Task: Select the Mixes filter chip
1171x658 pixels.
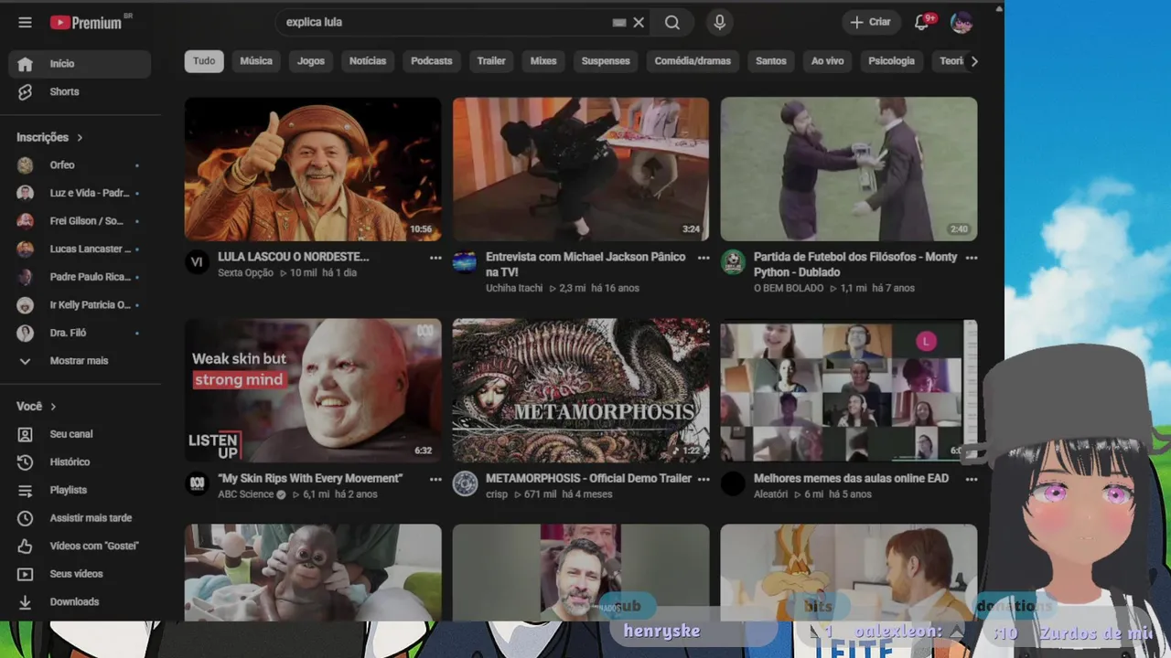Action: [543, 61]
